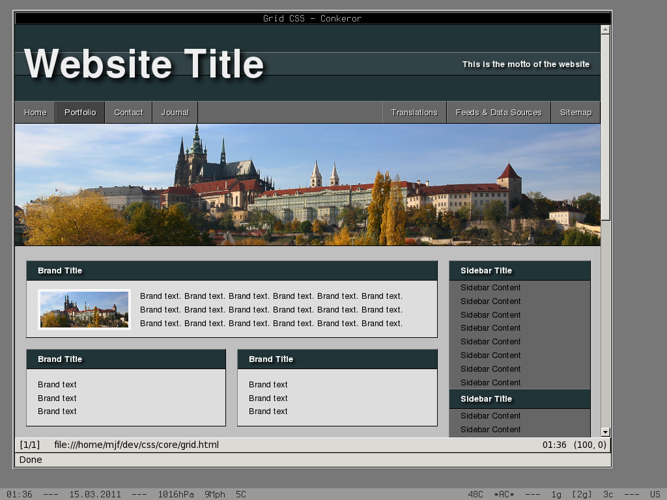The width and height of the screenshot is (667, 500).
Task: Click the Website Title heading
Action: click(x=144, y=64)
